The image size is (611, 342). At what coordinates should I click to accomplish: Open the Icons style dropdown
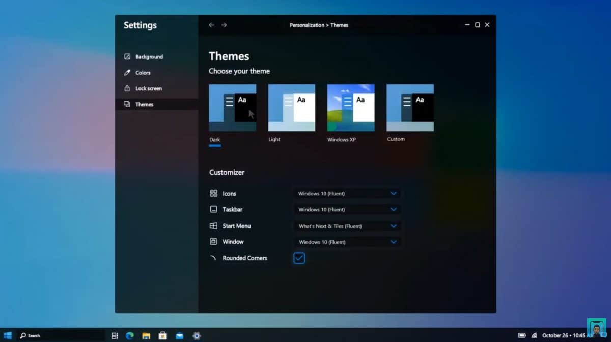click(x=347, y=193)
